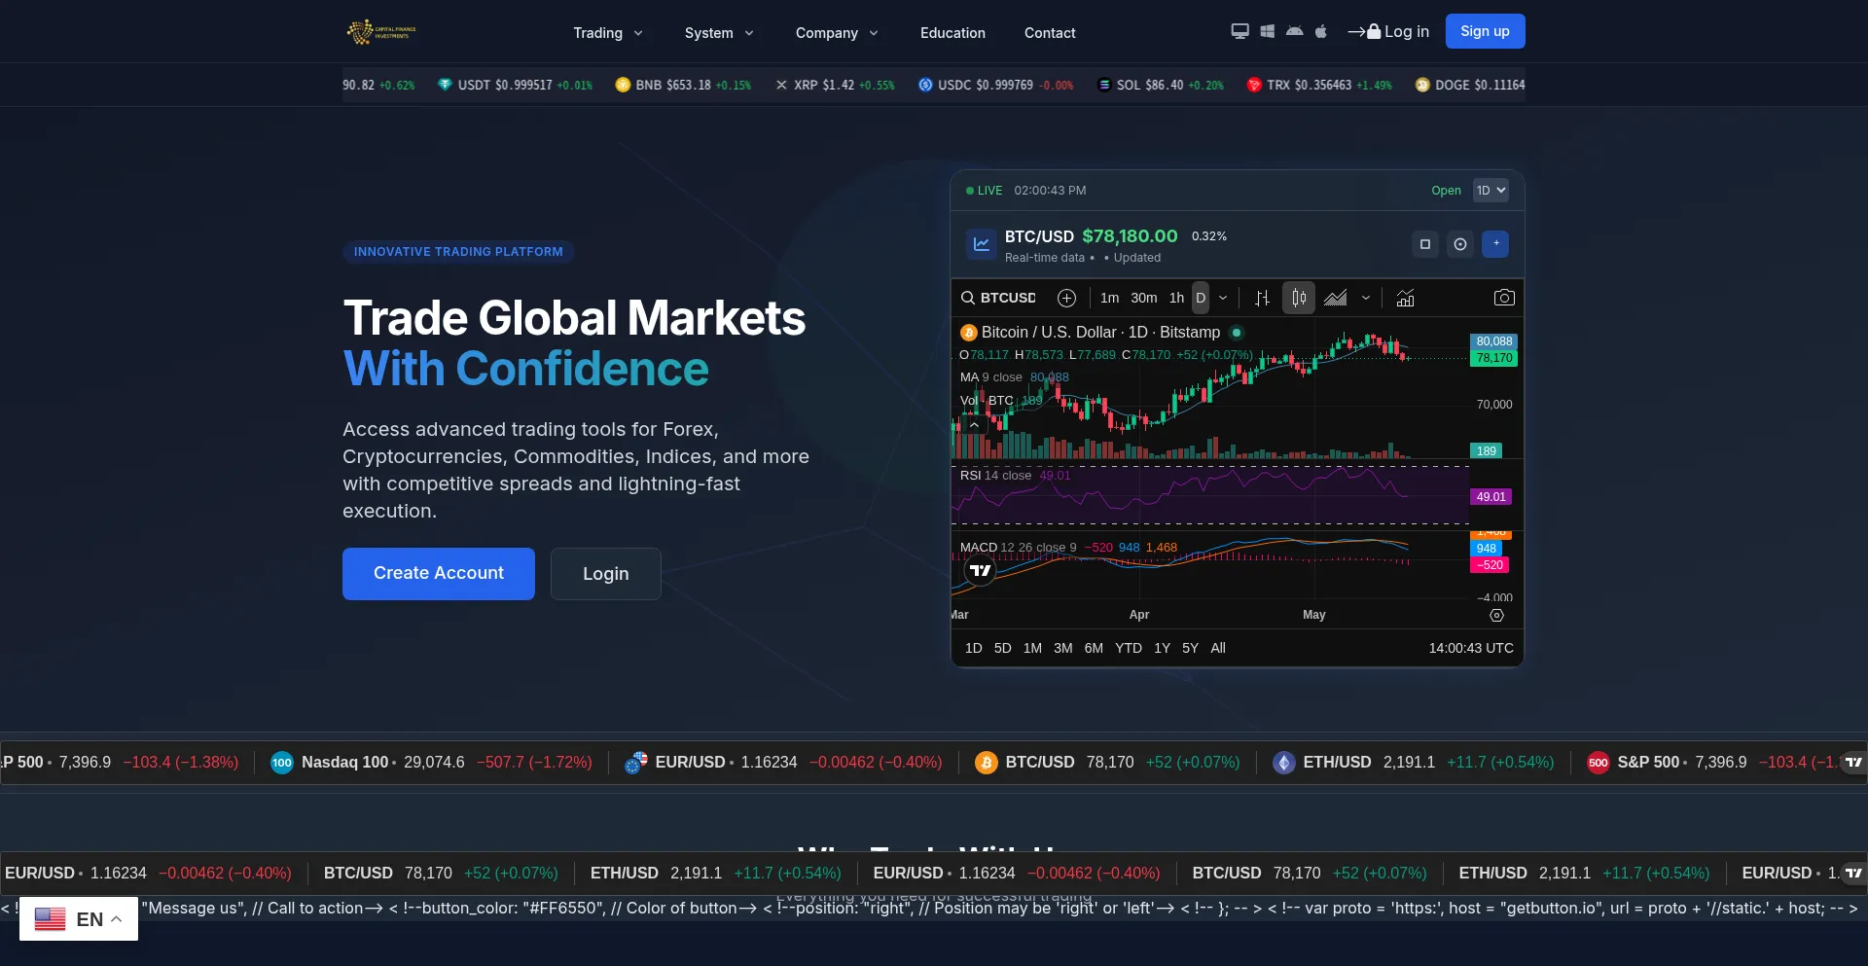Click the square expand icon in widget header
This screenshot has height=966, width=1868.
click(1425, 244)
